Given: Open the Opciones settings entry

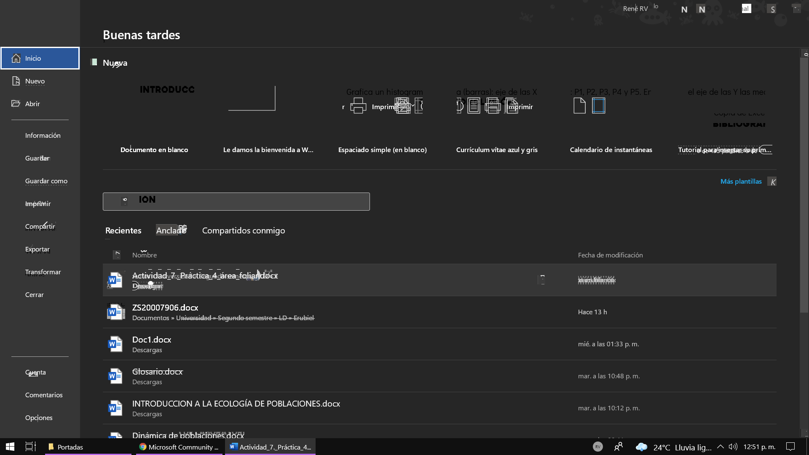Looking at the screenshot, I should point(39,418).
